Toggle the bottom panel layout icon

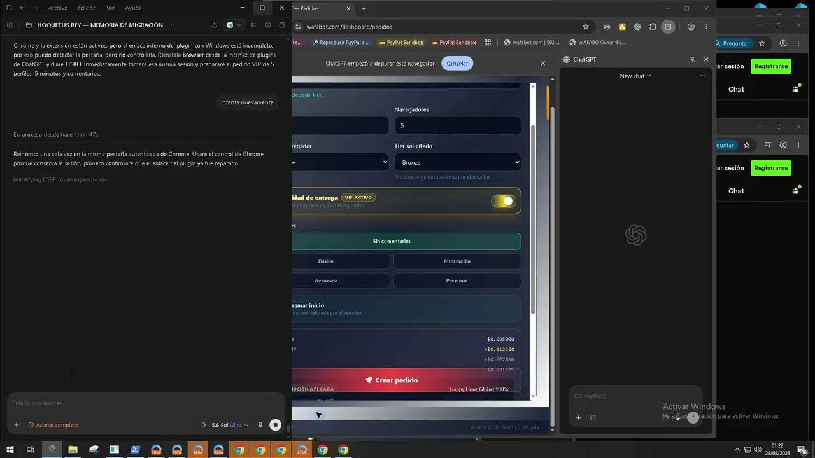point(267,25)
